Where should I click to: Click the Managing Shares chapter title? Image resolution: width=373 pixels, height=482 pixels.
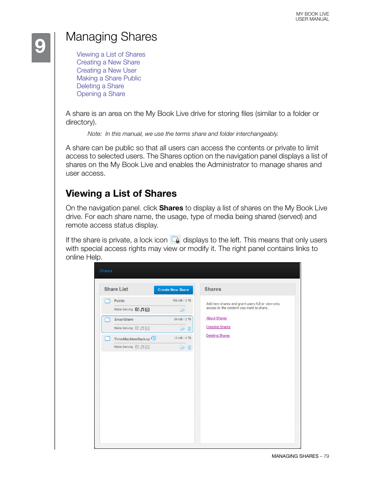click(111, 37)
